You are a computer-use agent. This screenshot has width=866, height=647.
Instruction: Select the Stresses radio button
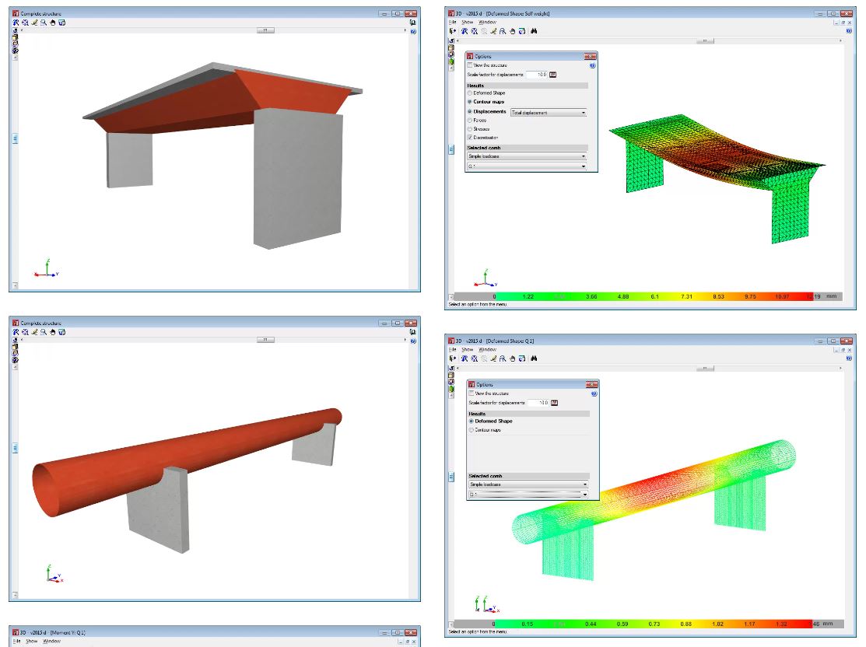[x=470, y=129]
